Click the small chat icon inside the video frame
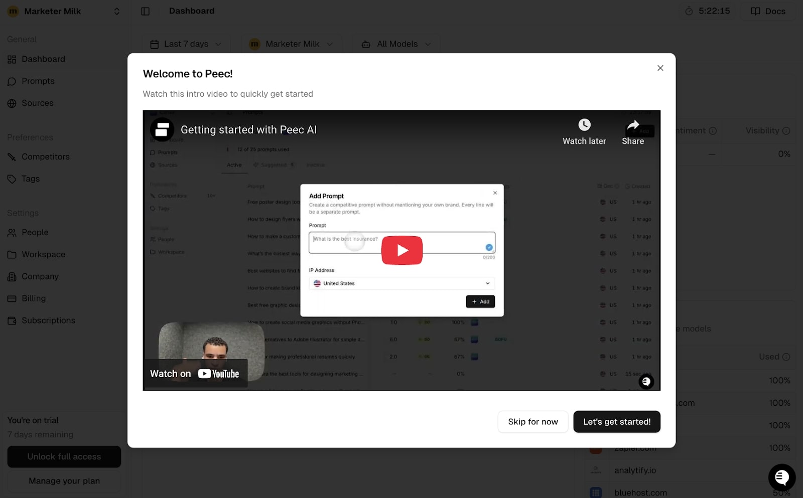 pyautogui.click(x=646, y=382)
